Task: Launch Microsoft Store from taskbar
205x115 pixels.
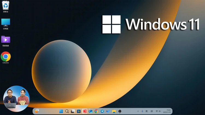Action: tap(79, 111)
